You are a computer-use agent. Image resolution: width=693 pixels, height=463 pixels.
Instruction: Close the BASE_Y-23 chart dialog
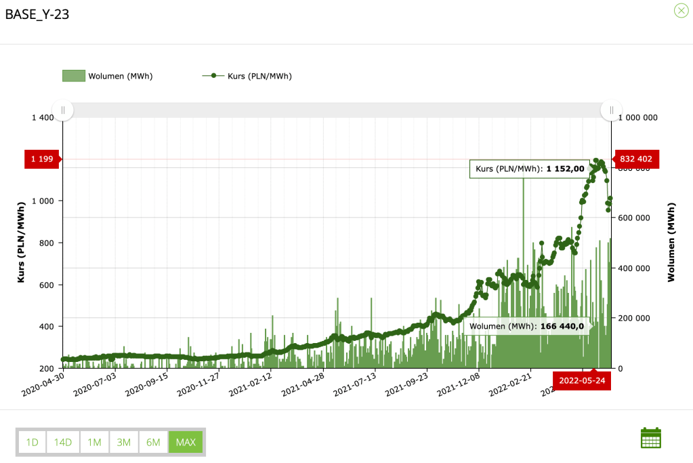click(681, 11)
